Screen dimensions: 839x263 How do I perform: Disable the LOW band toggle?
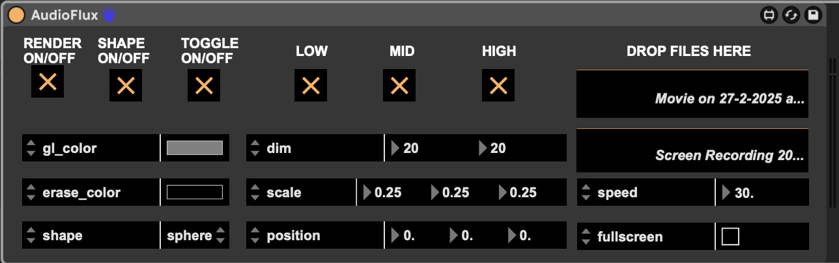(311, 85)
